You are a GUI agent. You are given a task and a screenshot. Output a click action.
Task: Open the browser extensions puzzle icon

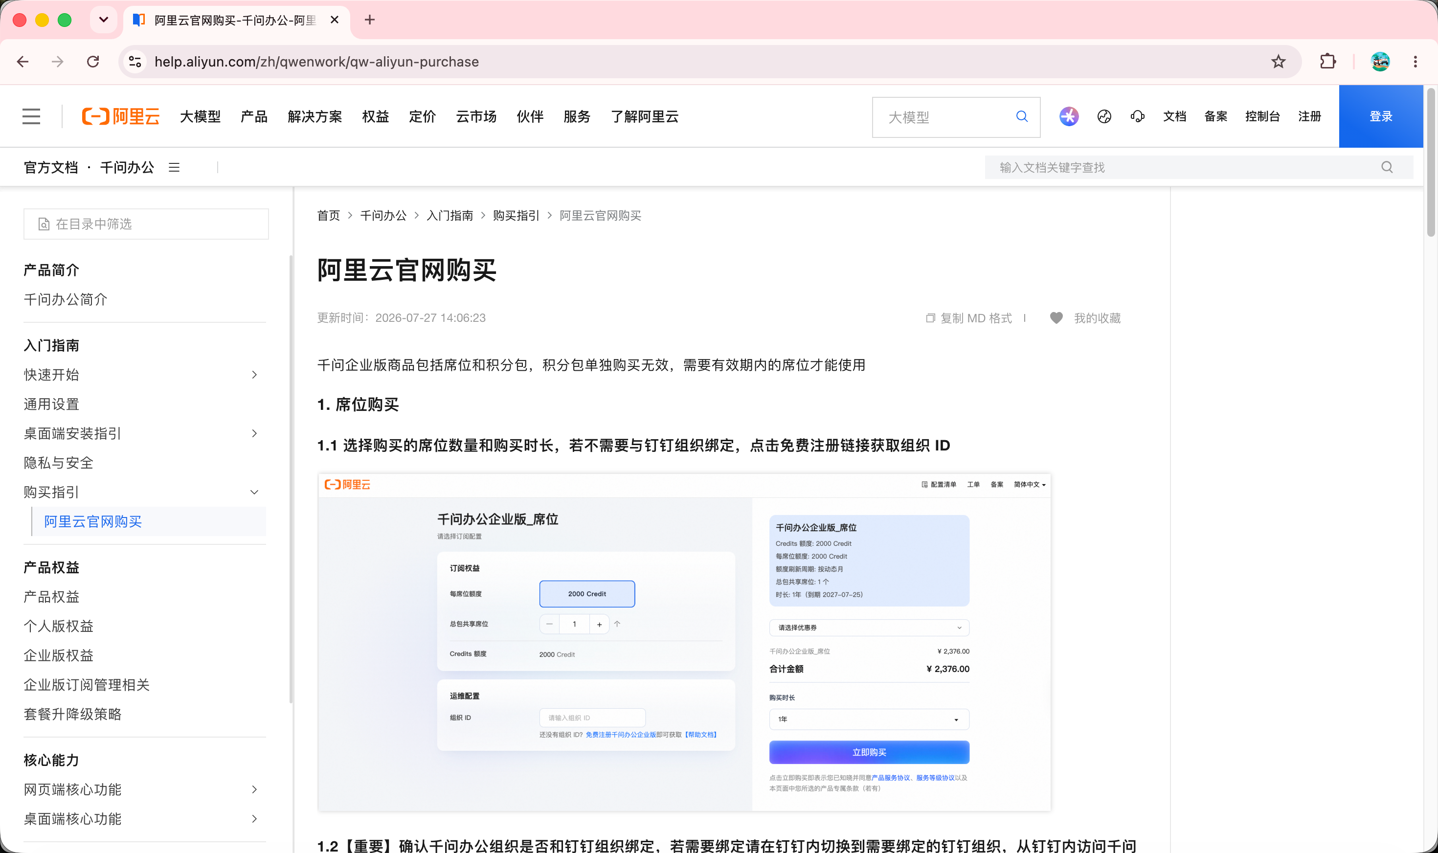1327,62
